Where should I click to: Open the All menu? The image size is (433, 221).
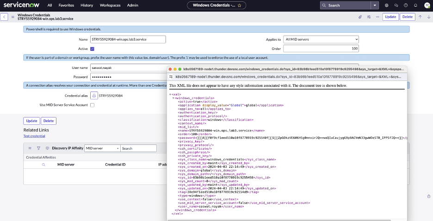(49, 5)
